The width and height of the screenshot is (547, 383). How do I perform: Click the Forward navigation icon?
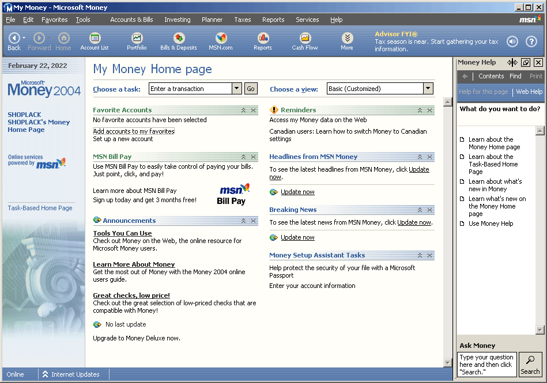click(x=39, y=37)
